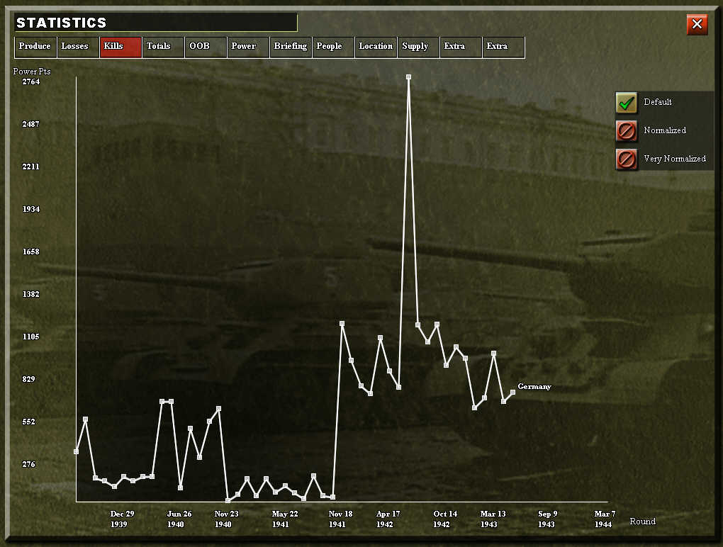Click the 'May 22 1941' date label
The height and width of the screenshot is (547, 723).
(x=284, y=519)
